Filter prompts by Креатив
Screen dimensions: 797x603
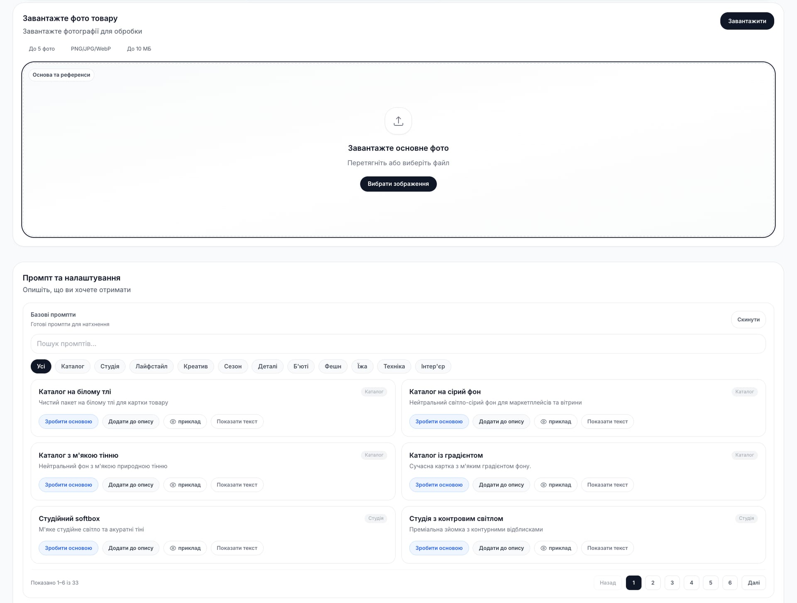click(x=196, y=366)
